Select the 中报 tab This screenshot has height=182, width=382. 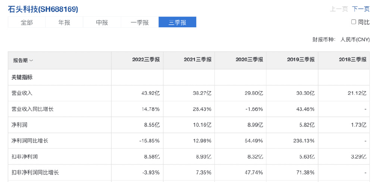point(102,22)
